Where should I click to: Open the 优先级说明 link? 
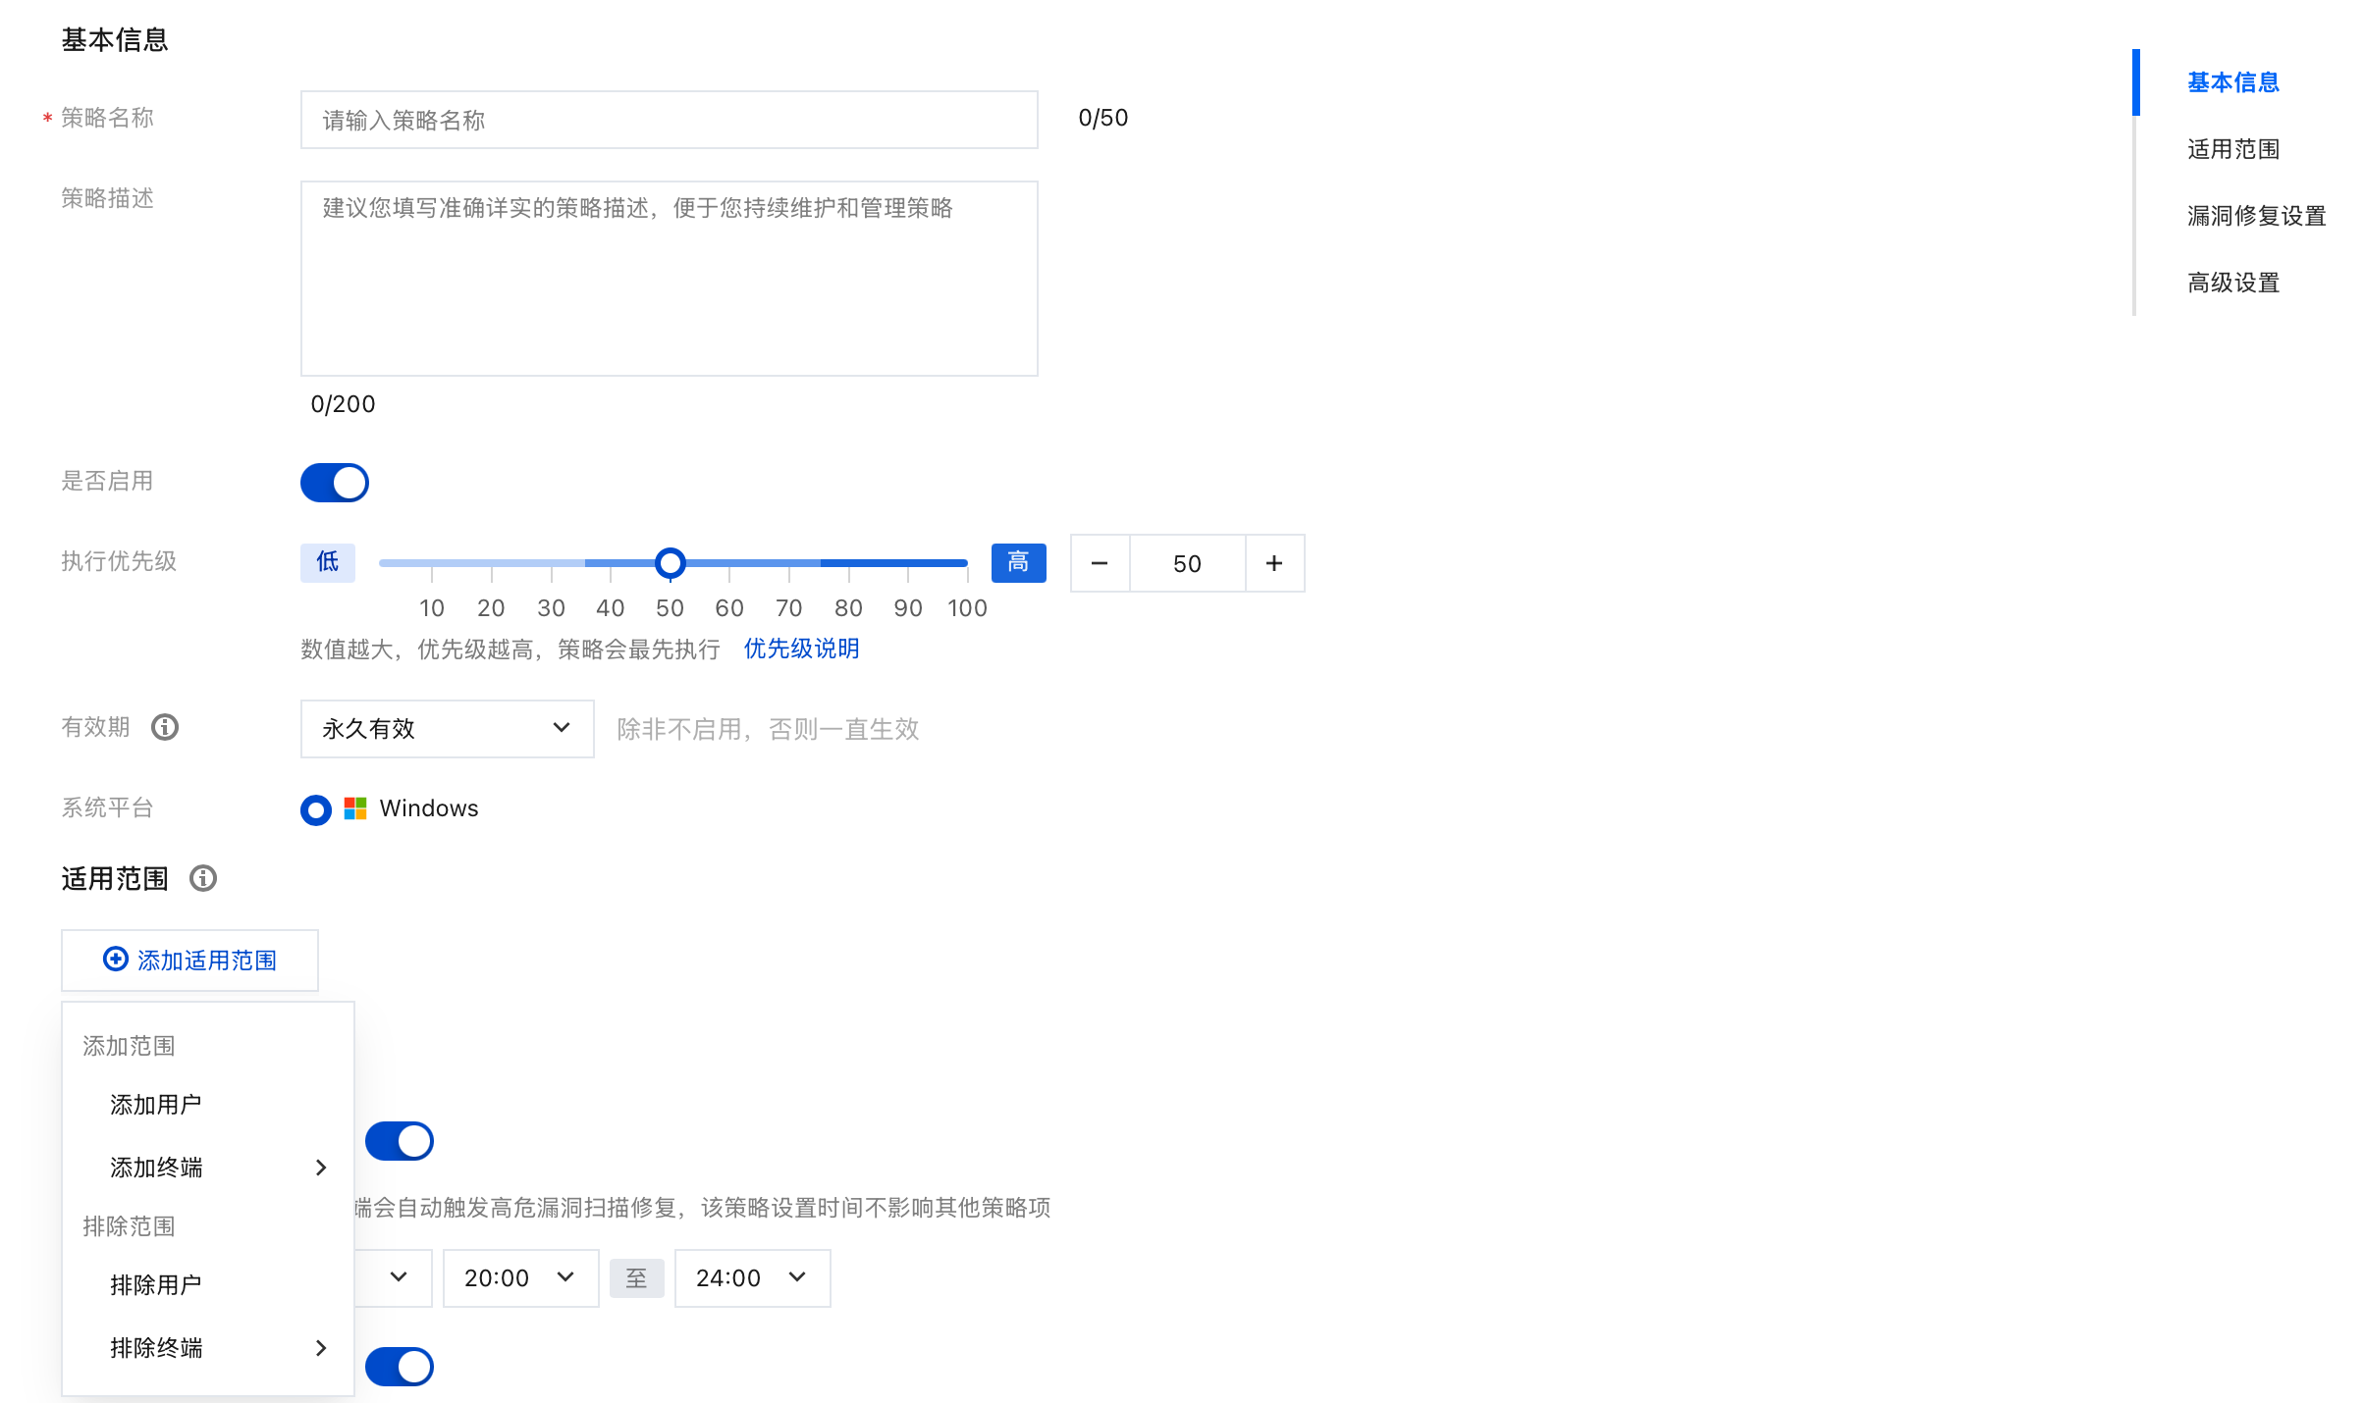click(x=801, y=649)
